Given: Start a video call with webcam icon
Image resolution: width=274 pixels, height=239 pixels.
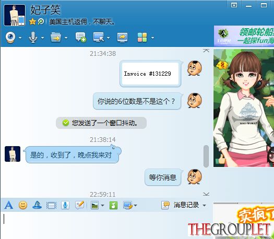Looking at the screenshot, I should (10, 37).
